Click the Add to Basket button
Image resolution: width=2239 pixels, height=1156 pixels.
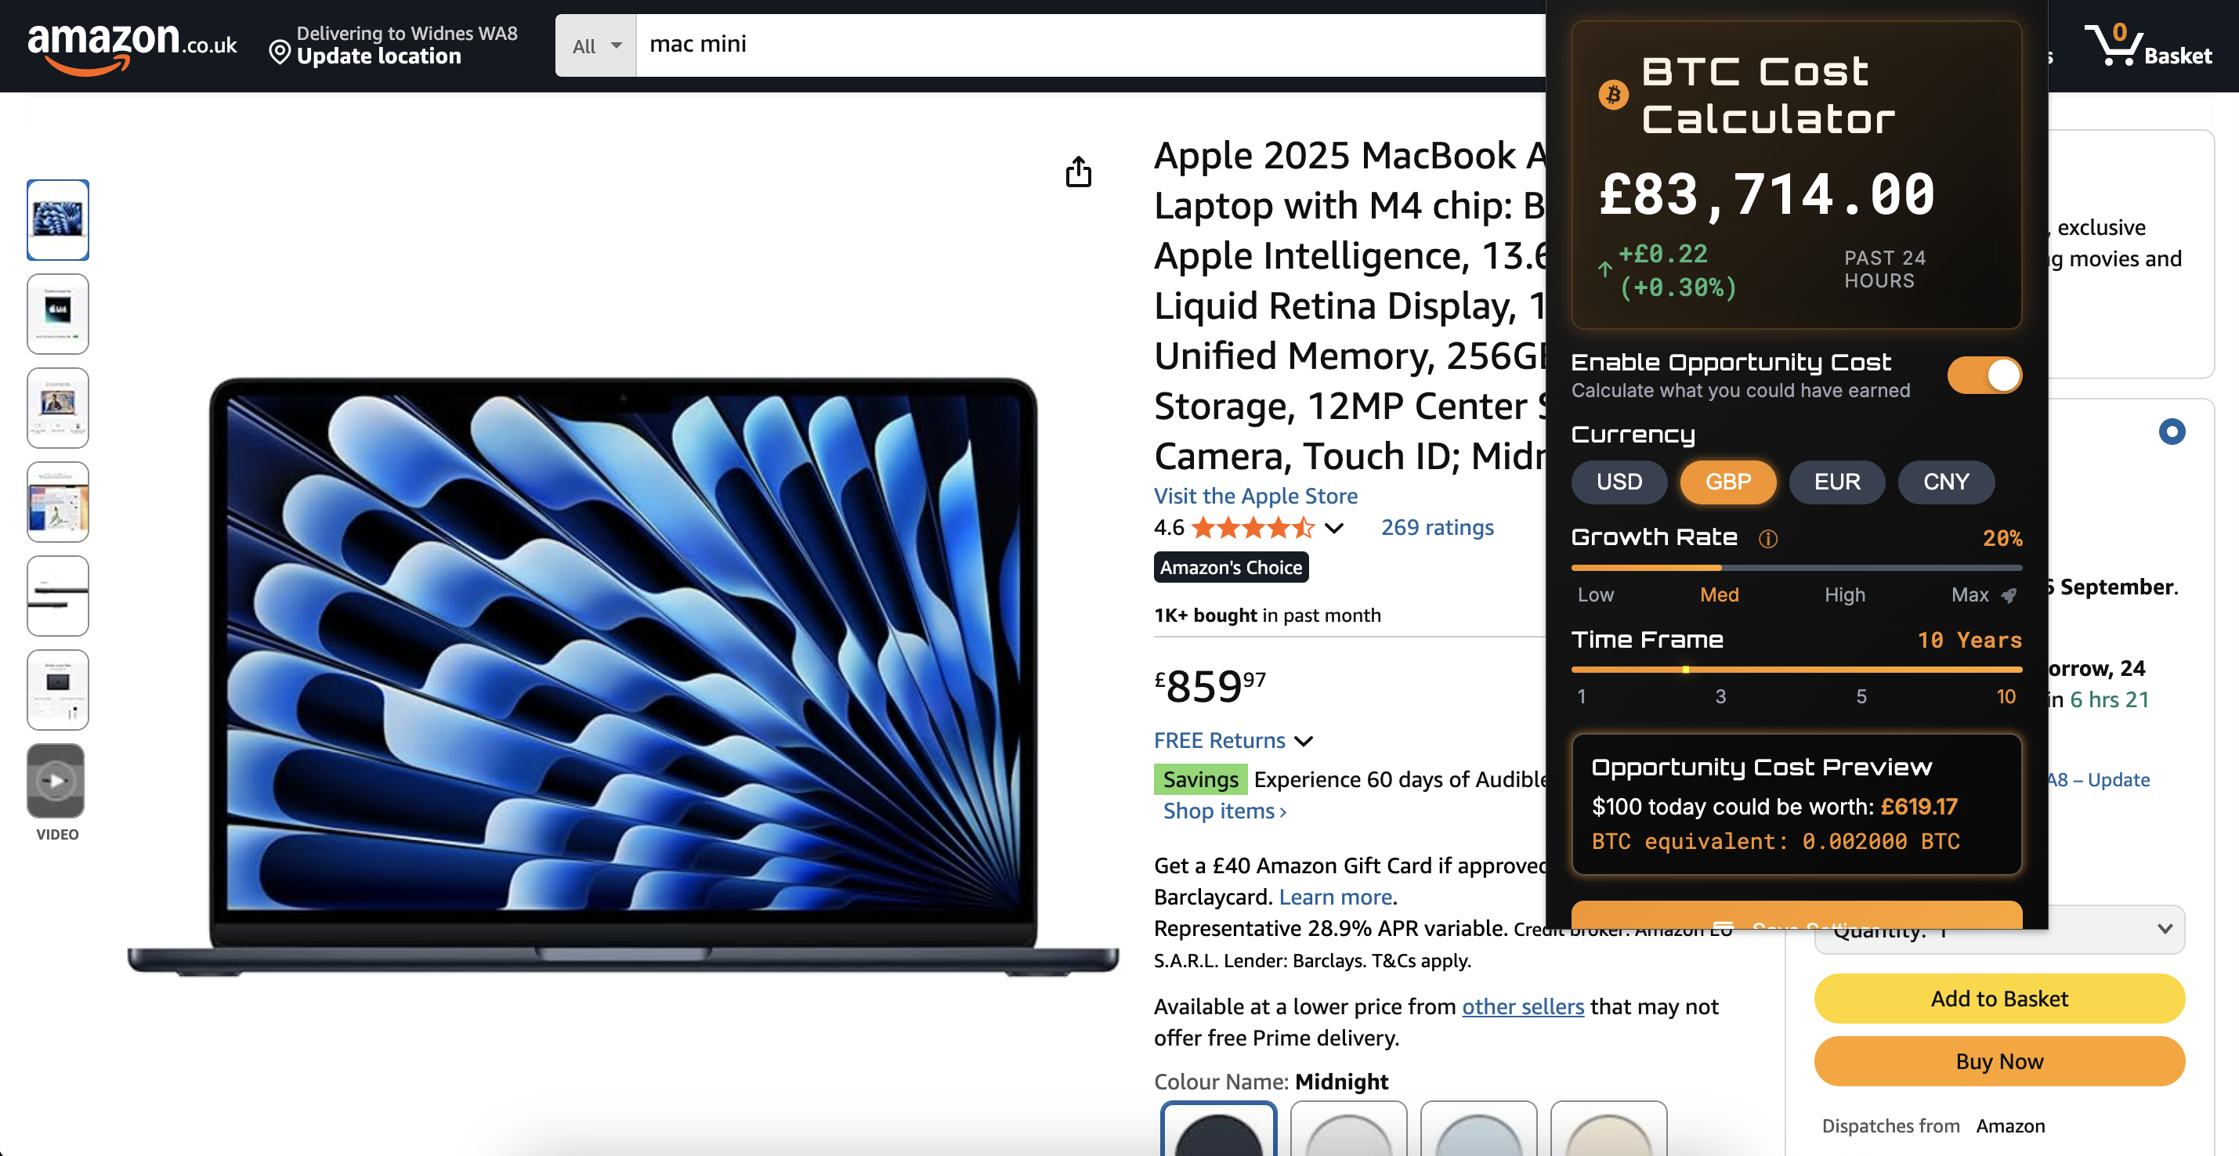pyautogui.click(x=1999, y=999)
